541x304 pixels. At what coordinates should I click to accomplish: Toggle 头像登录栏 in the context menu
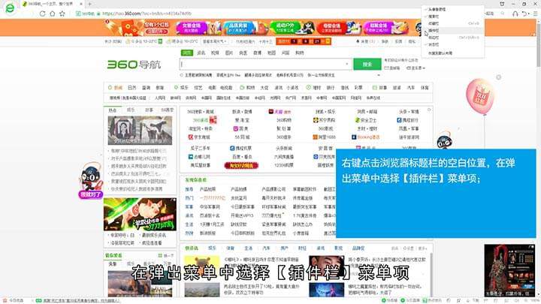[x=452, y=9]
